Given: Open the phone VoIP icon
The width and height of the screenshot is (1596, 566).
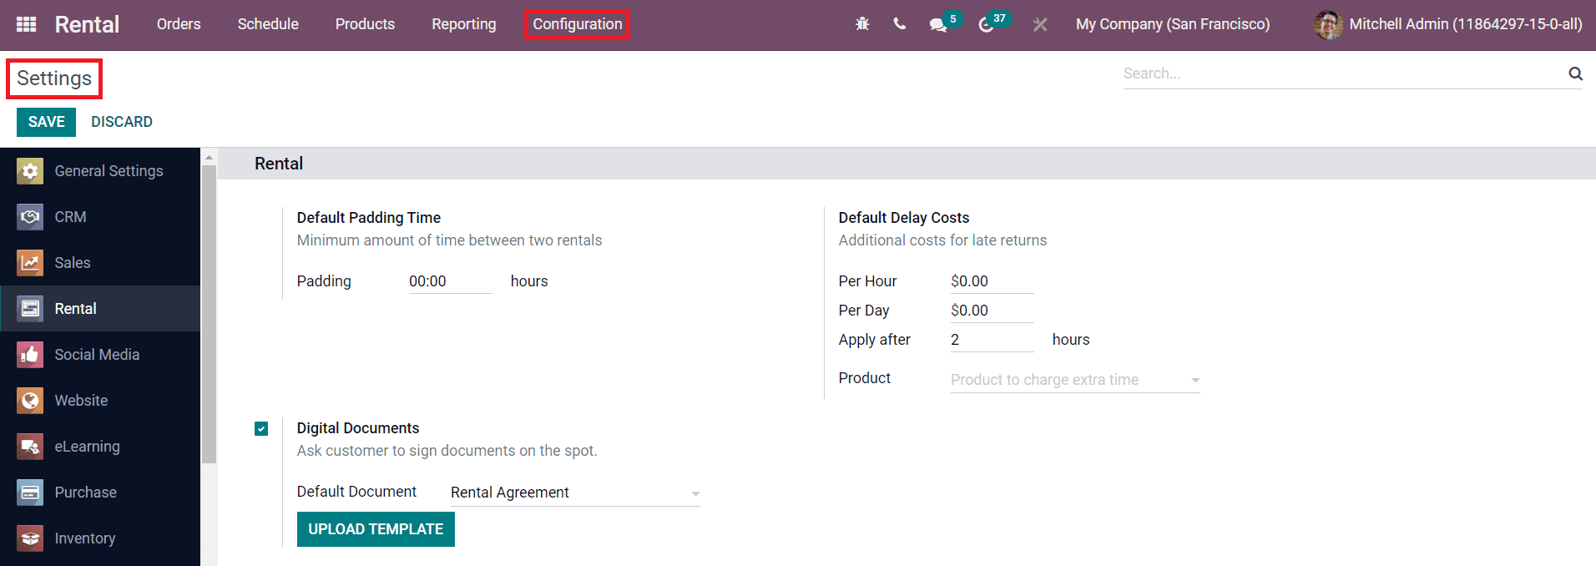Looking at the screenshot, I should click(x=899, y=24).
